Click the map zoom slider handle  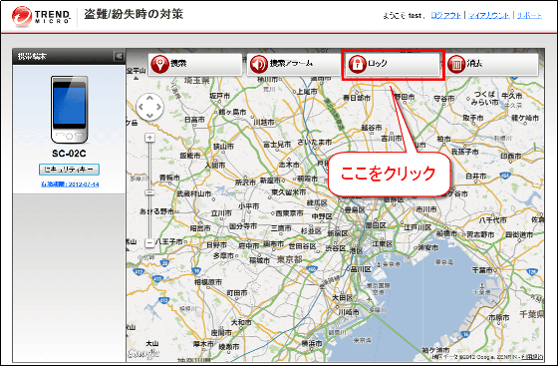point(149,192)
